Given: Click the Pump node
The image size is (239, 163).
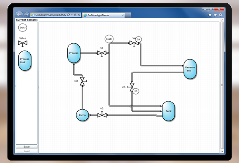Looking at the screenshot, I should point(82,115).
